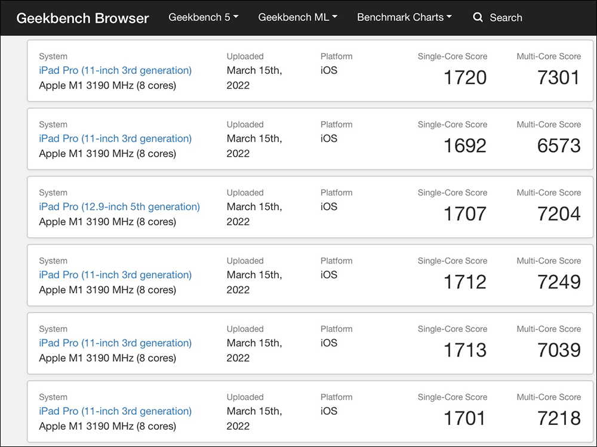This screenshot has width=597, height=447.
Task: Click the single-core score 1720
Action: click(x=465, y=77)
